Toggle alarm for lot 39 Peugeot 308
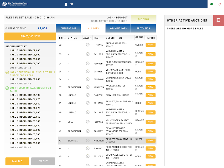Viewport: 224px width, 168px height. pos(88,103)
